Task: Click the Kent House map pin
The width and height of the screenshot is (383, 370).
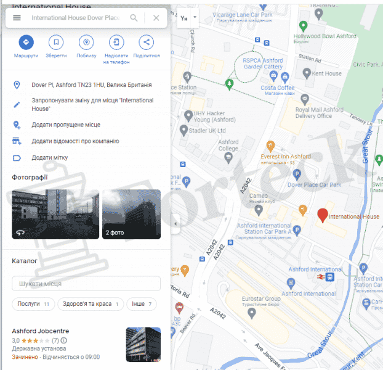Action: tap(307, 73)
